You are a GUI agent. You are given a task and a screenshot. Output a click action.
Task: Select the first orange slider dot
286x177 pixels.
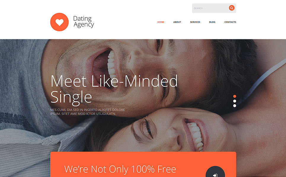pos(234,96)
